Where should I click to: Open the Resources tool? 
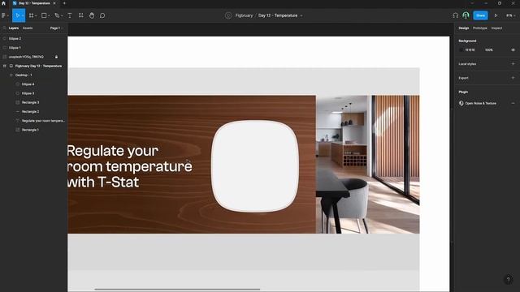pyautogui.click(x=81, y=15)
